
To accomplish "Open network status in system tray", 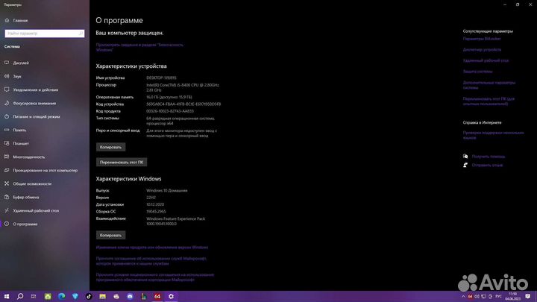I will (483, 297).
